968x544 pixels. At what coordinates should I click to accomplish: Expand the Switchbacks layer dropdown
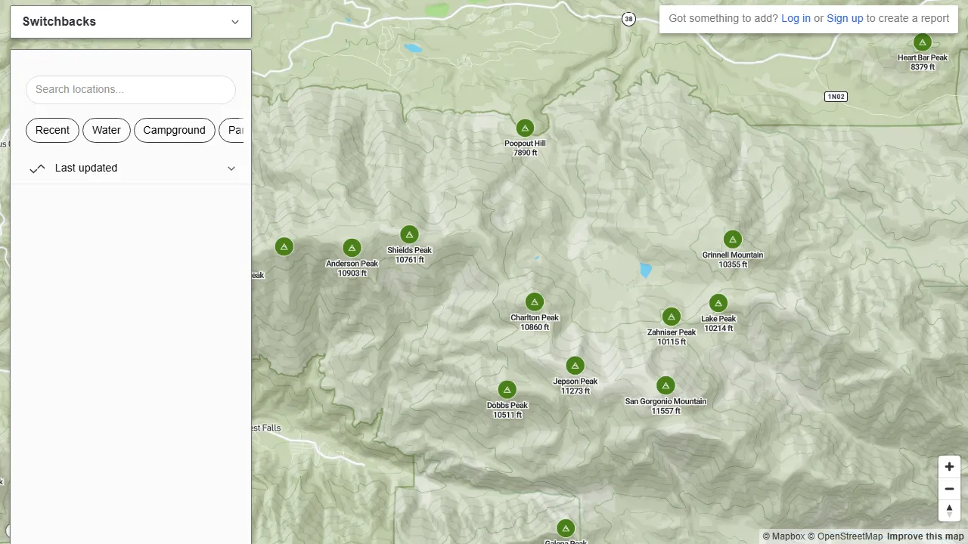[234, 22]
